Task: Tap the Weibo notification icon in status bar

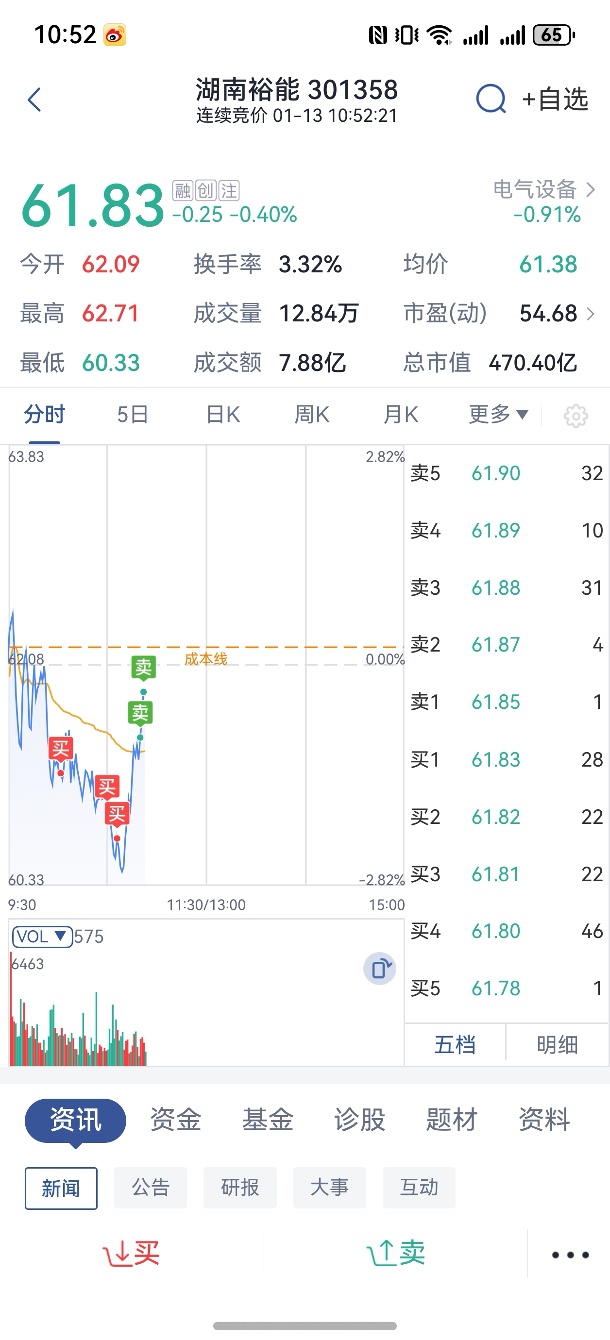Action: (115, 35)
